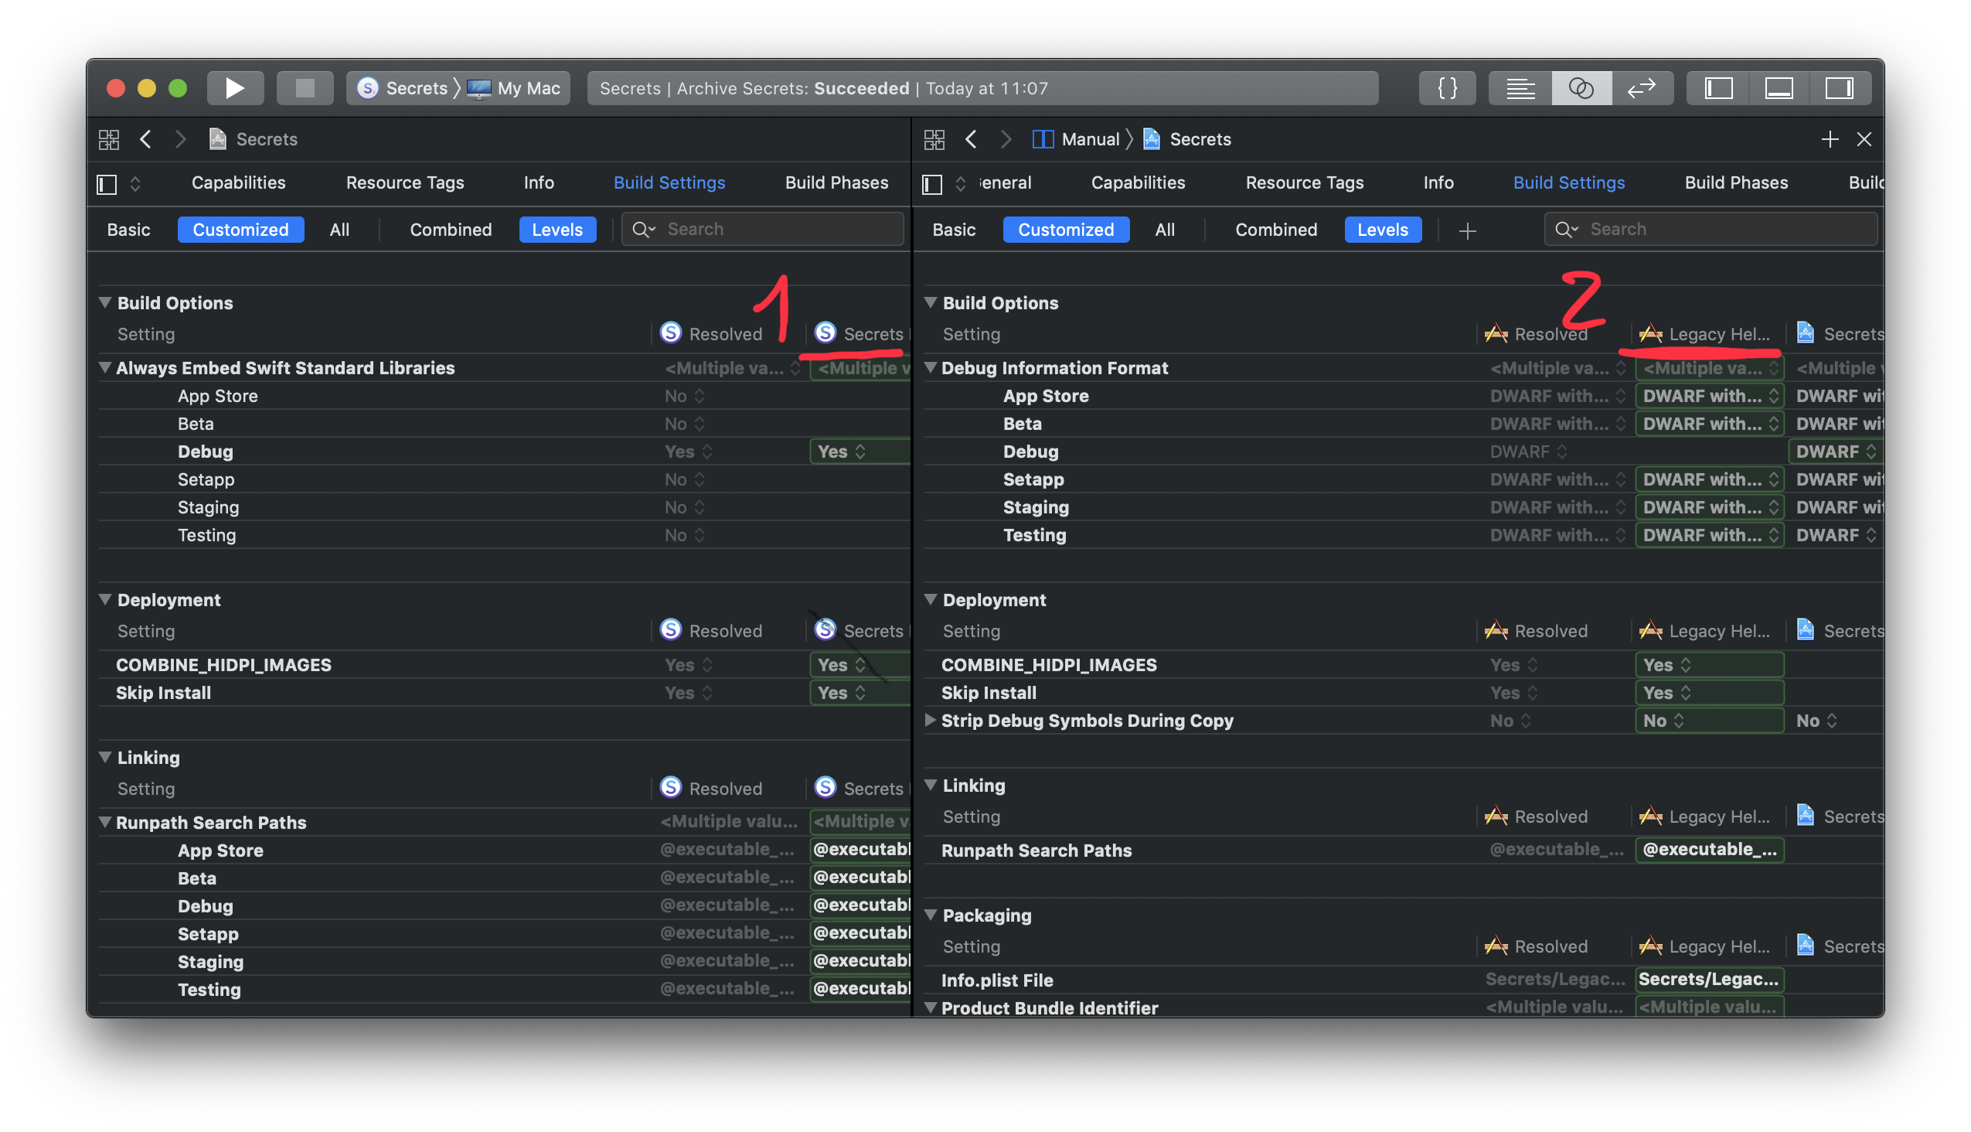The image size is (1971, 1132).
Task: Open the Resource Tags tab in the right editor
Action: coord(1304,182)
